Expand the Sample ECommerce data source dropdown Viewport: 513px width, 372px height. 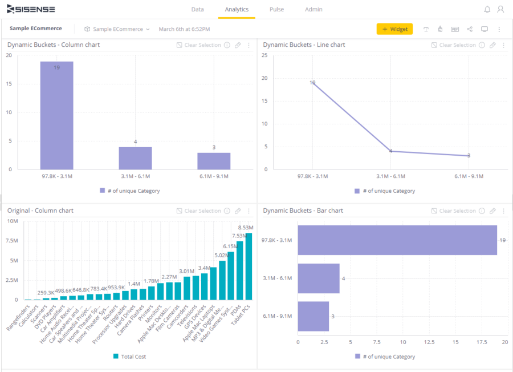(117, 29)
